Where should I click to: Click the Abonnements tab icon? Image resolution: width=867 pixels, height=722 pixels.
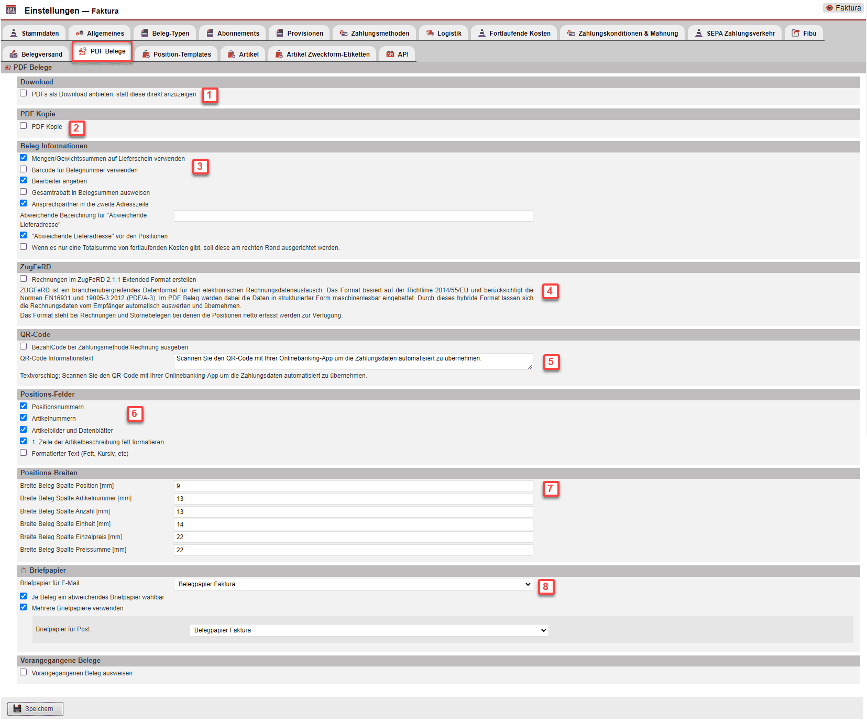(210, 33)
